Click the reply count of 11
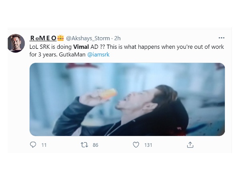This screenshot has width=240, height=180. (x=44, y=145)
